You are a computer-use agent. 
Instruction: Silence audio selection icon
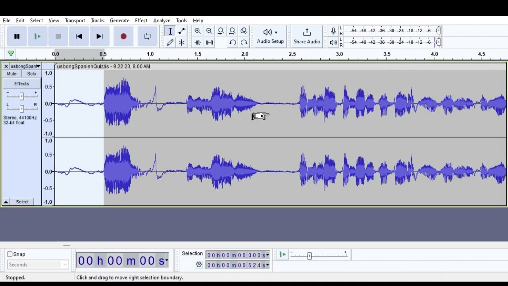click(209, 43)
